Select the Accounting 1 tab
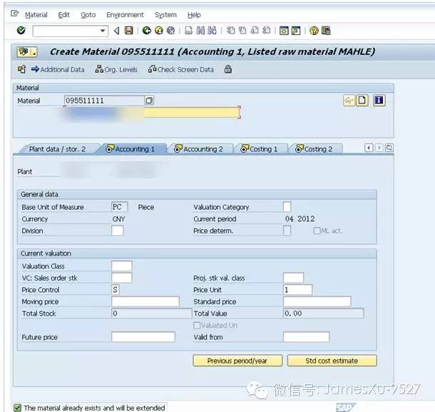 tap(130, 149)
